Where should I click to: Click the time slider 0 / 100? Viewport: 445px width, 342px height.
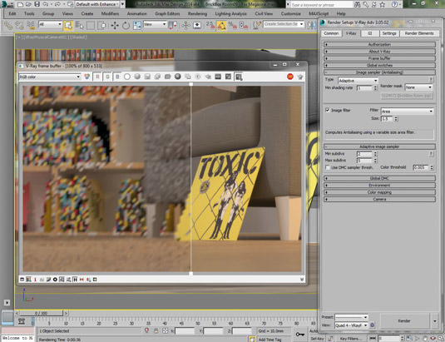coord(41,313)
